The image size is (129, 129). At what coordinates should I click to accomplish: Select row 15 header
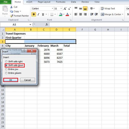3,90
